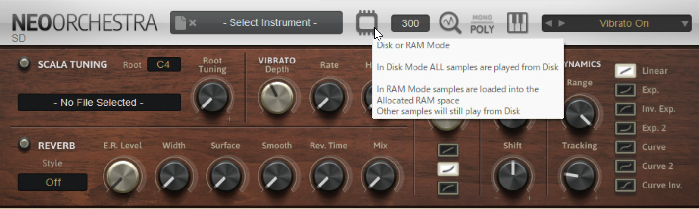Viewport: 699px width, 209px height.
Task: Select the highlighted middle curve shape button
Action: click(448, 169)
